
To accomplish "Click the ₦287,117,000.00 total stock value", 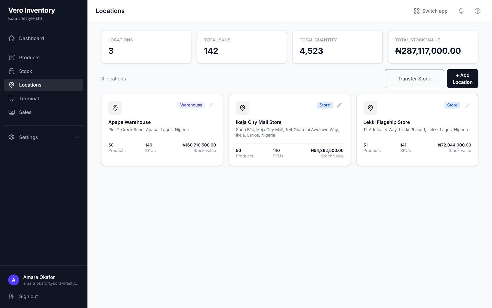I will coord(428,51).
